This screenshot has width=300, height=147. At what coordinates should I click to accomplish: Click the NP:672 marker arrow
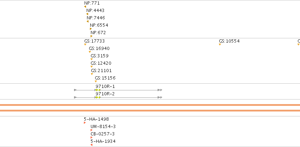click(x=91, y=36)
